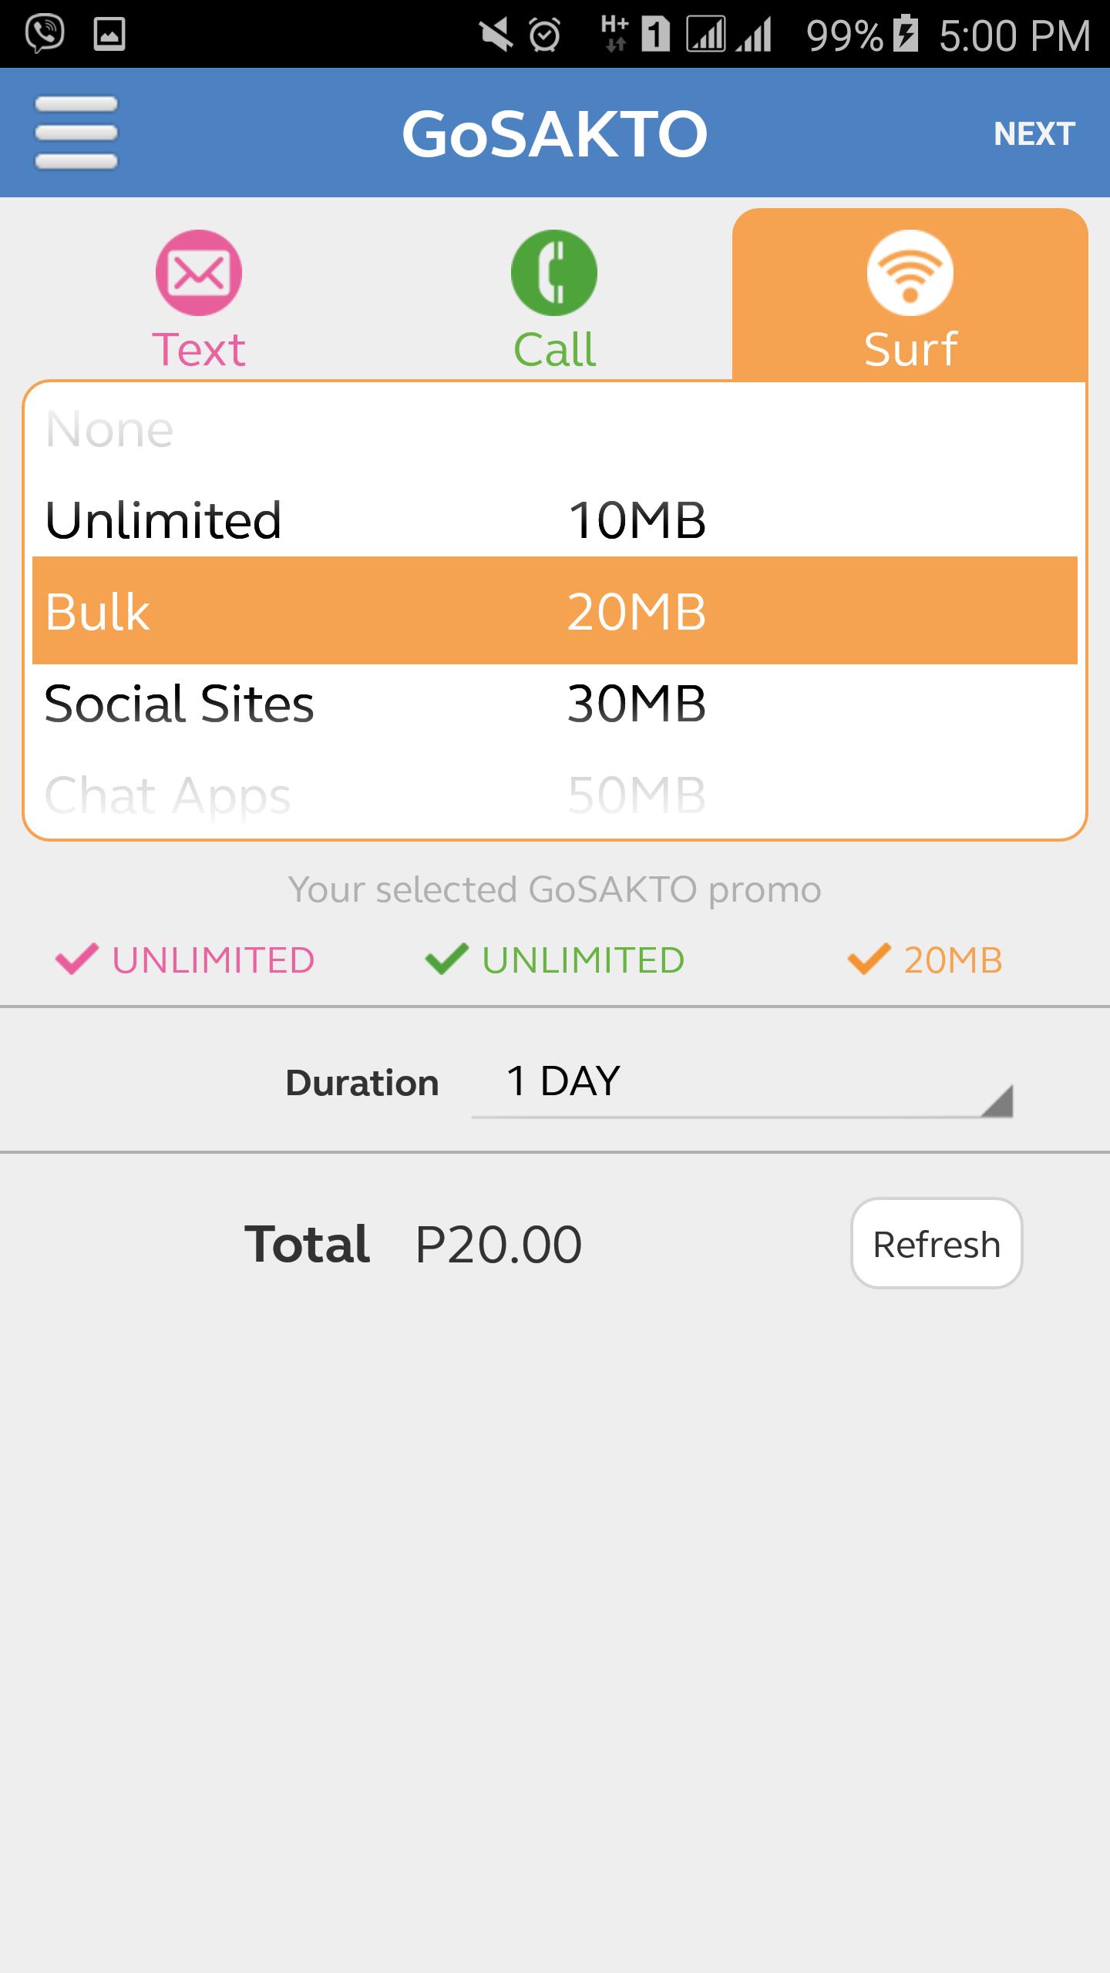Image resolution: width=1110 pixels, height=1973 pixels.
Task: Tap the gallery image notification icon
Action: tap(109, 35)
